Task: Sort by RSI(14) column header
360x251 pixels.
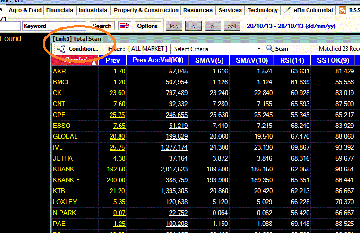Action: 292,60
